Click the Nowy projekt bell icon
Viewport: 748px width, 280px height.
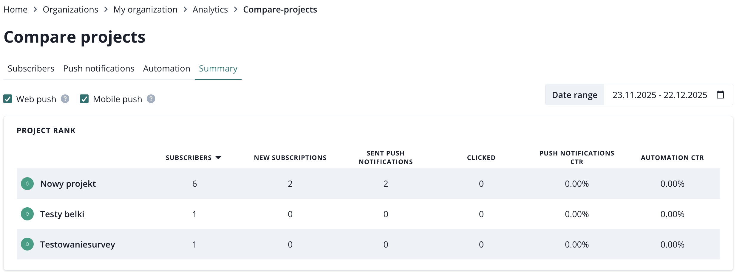[27, 184]
